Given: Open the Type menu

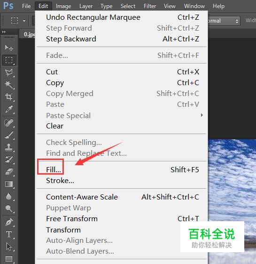Looking at the screenshot, I should point(107,6).
